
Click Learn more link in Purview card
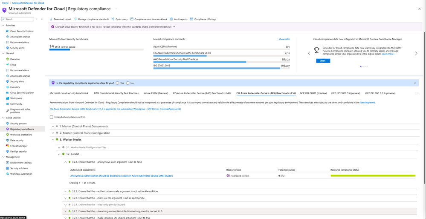(x=388, y=54)
